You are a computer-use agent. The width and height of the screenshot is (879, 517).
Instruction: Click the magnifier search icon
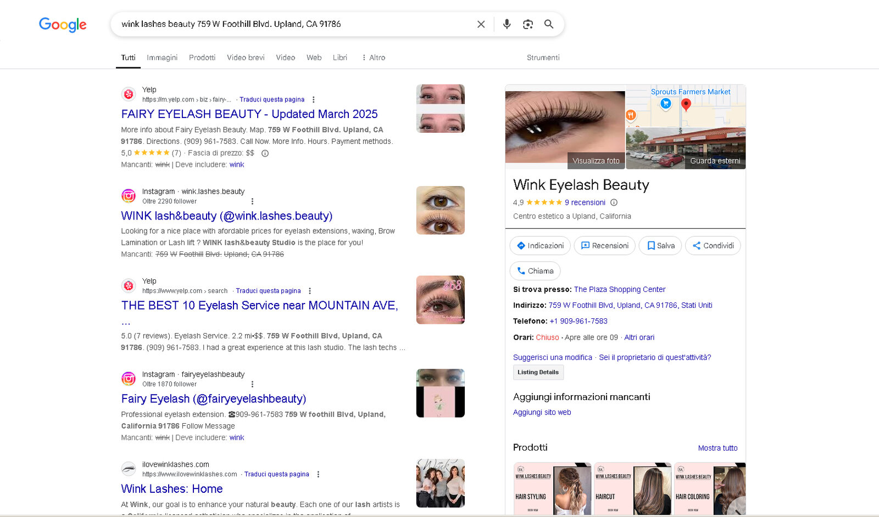tap(549, 24)
